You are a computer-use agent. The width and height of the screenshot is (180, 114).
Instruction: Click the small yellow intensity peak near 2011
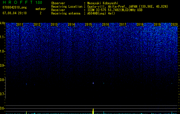click(x=26, y=113)
